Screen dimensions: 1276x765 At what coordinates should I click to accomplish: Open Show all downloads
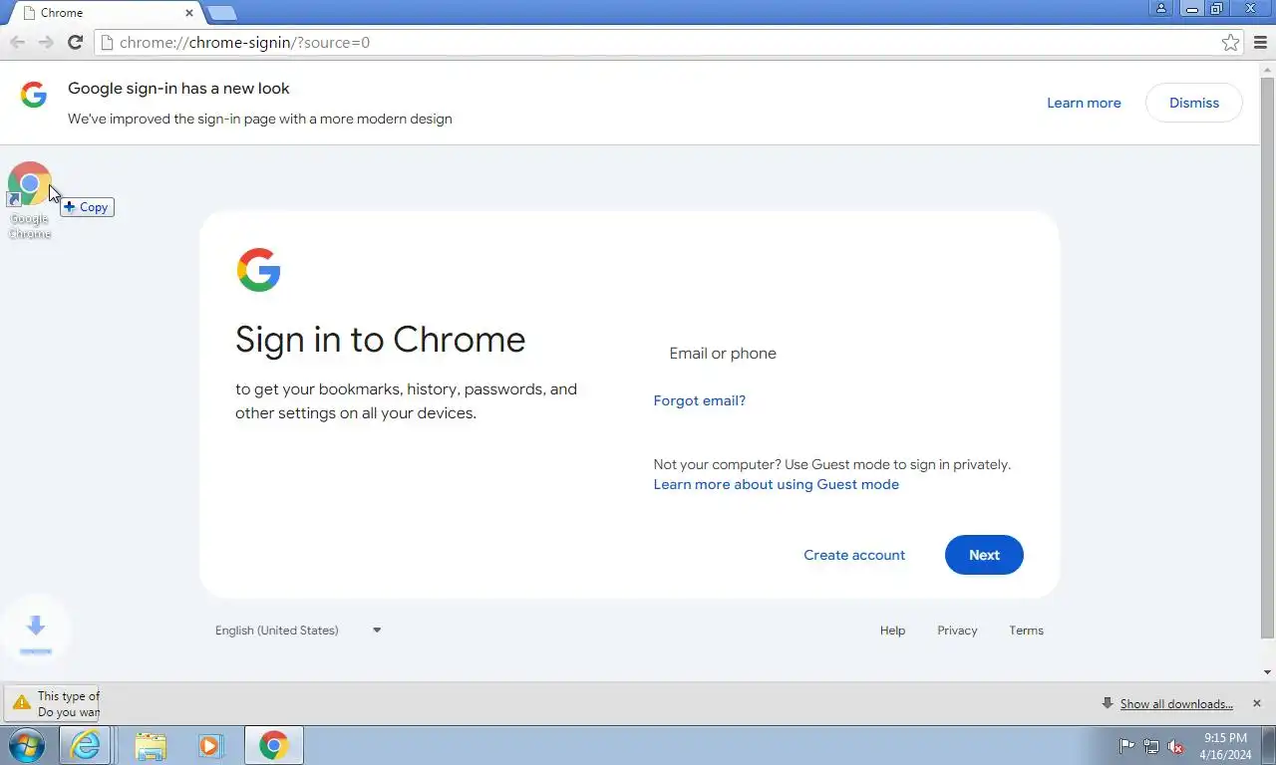coord(1176,703)
